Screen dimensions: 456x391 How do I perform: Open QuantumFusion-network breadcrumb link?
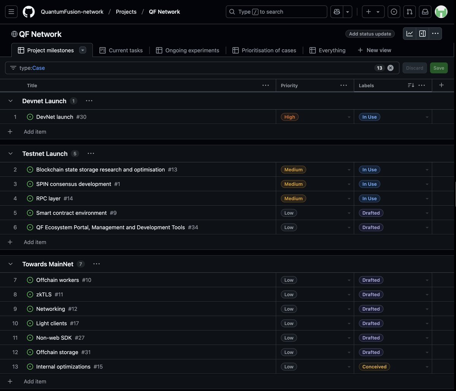click(x=72, y=12)
